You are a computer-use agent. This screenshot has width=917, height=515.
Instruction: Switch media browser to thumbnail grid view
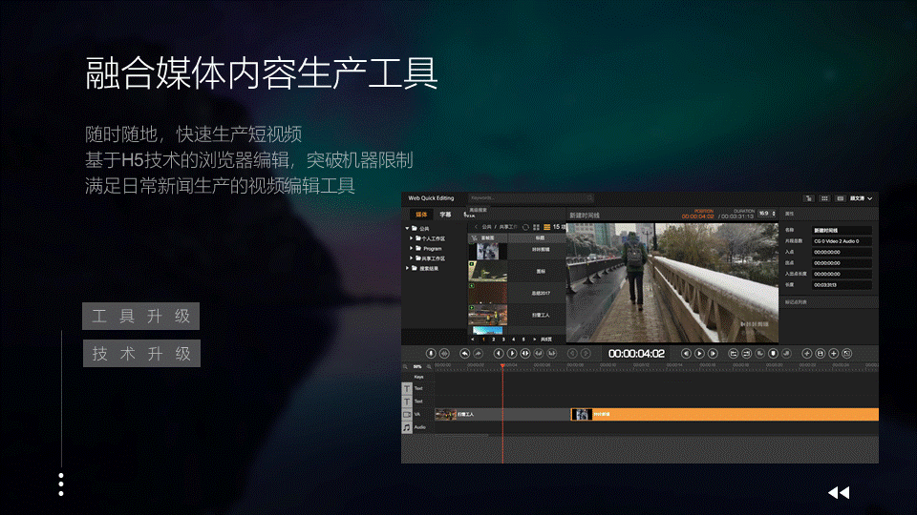pyautogui.click(x=536, y=227)
